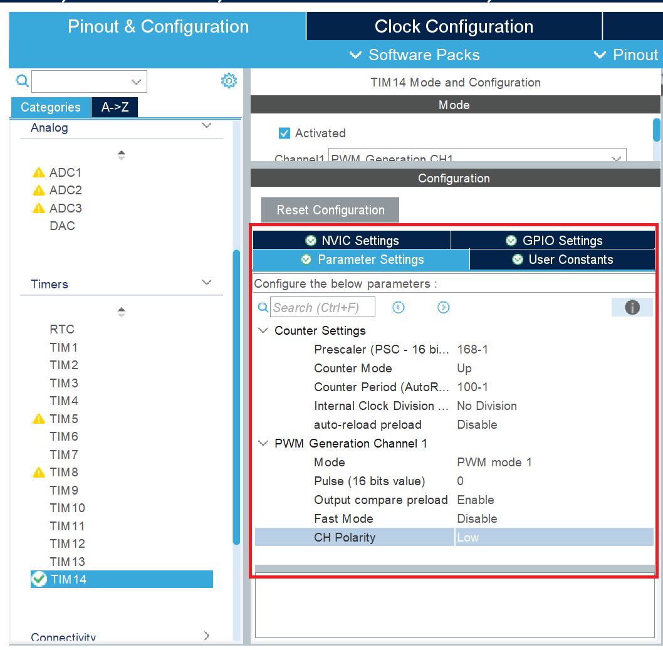This screenshot has height=650, width=663.
Task: Click the green check icon beside TIM14
Action: [39, 579]
